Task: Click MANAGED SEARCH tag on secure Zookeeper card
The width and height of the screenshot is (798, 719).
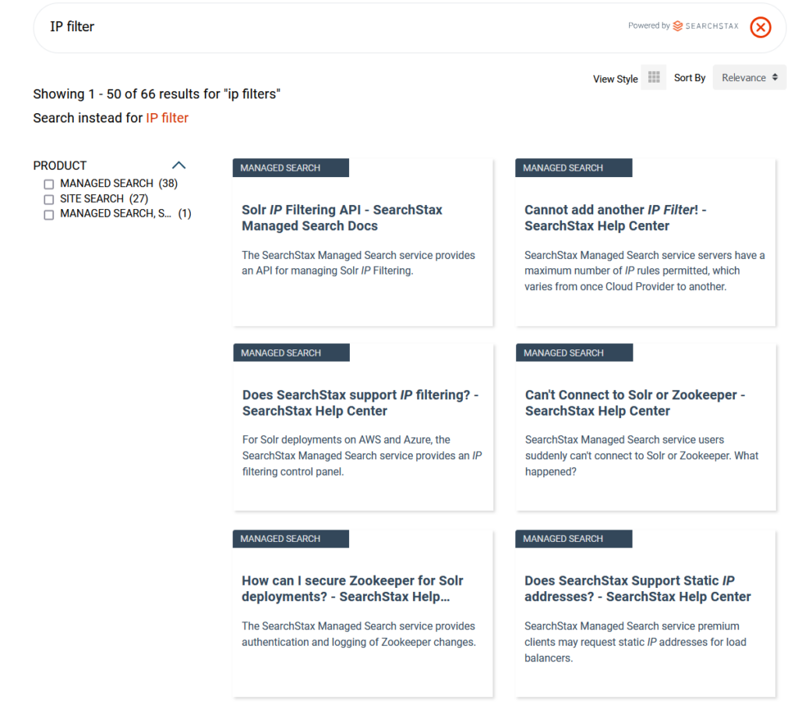Action: [x=291, y=539]
